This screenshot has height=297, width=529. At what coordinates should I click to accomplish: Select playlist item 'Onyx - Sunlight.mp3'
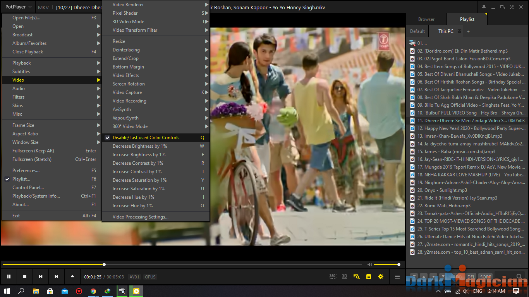click(x=467, y=190)
